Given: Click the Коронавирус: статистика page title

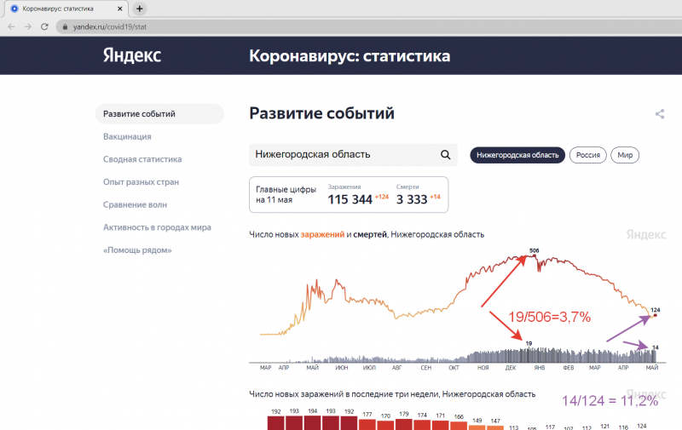Looking at the screenshot, I should coord(350,56).
